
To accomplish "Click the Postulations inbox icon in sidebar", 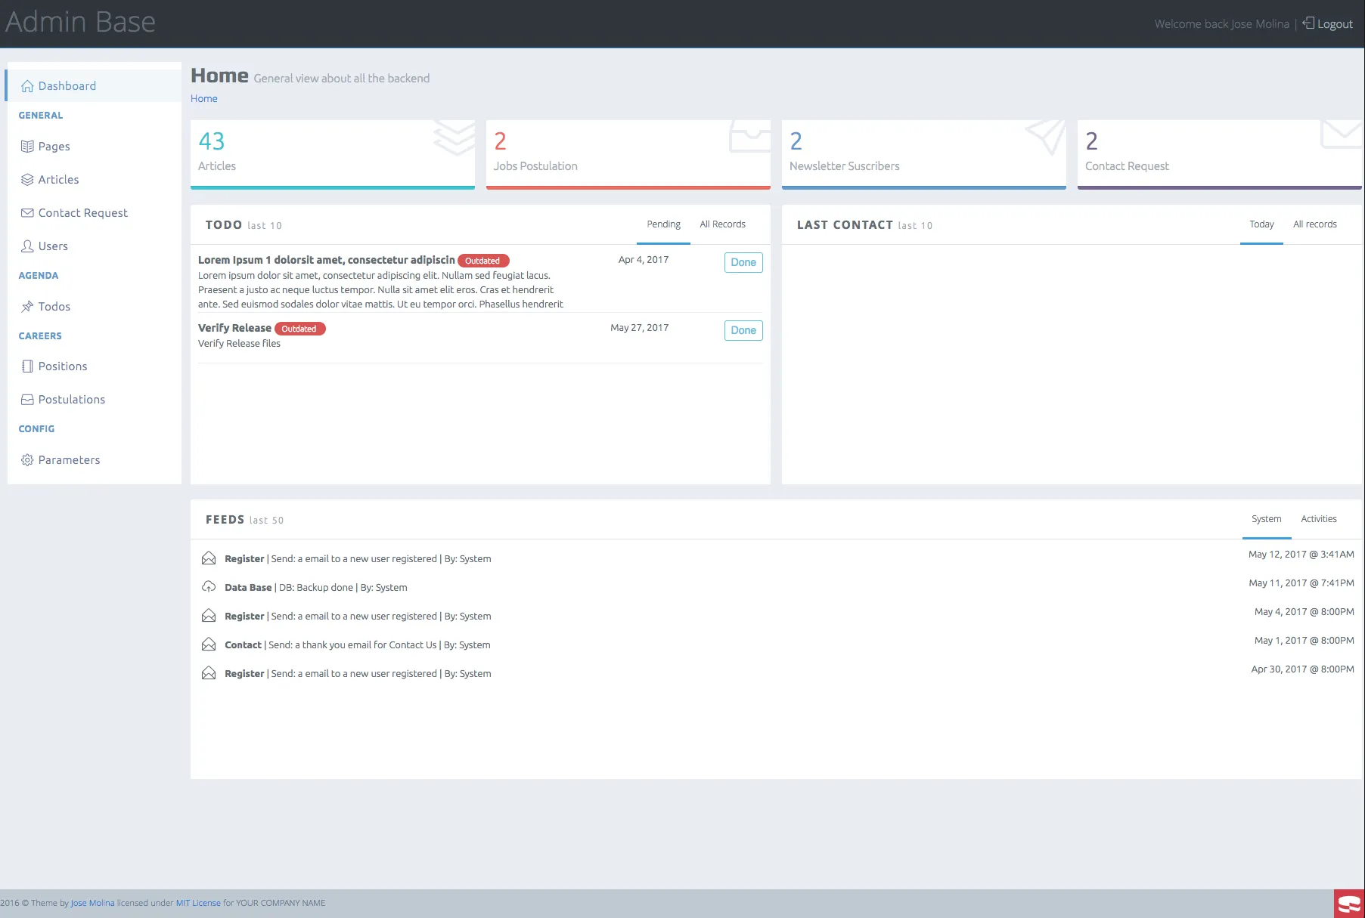I will (x=27, y=400).
